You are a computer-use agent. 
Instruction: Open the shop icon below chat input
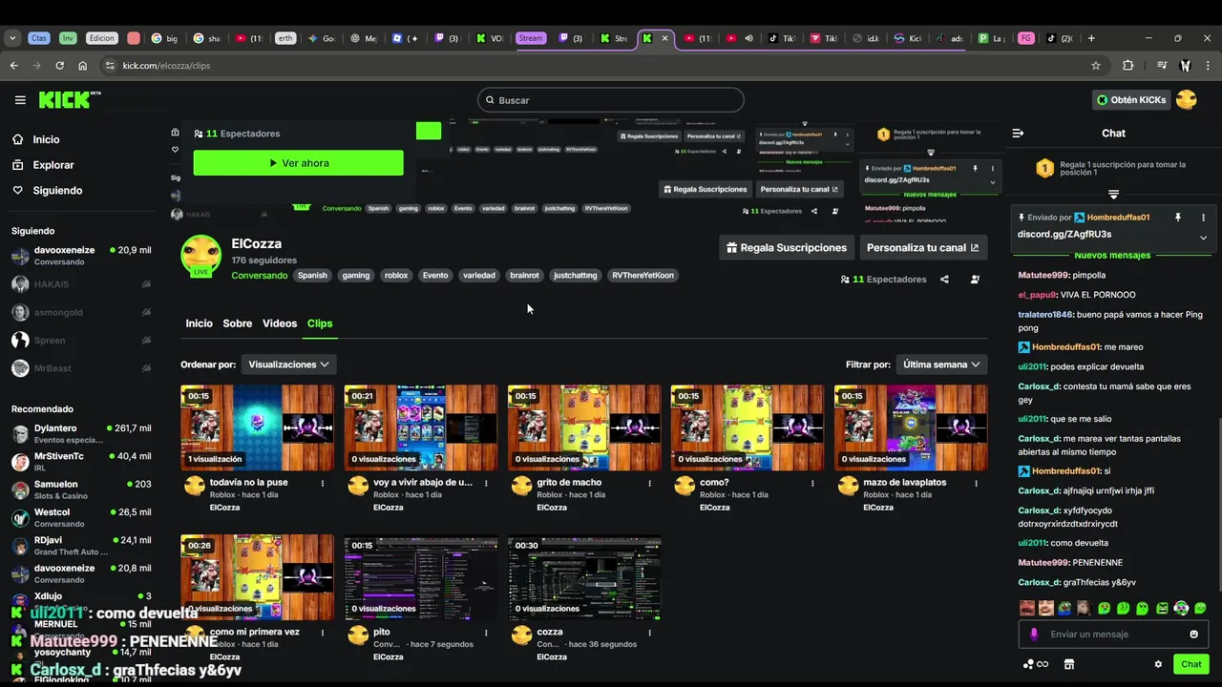point(1069,664)
